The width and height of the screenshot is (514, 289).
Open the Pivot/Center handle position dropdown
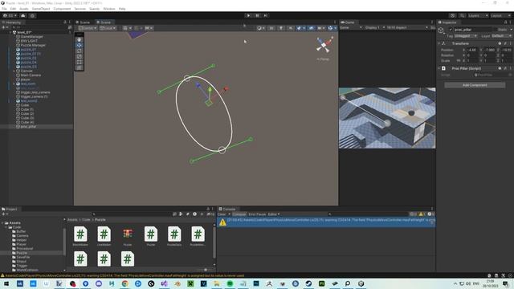pyautogui.click(x=88, y=28)
